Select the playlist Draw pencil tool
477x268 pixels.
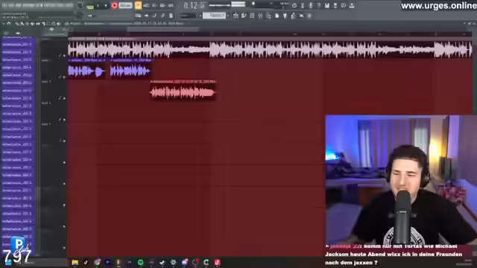coord(17,23)
